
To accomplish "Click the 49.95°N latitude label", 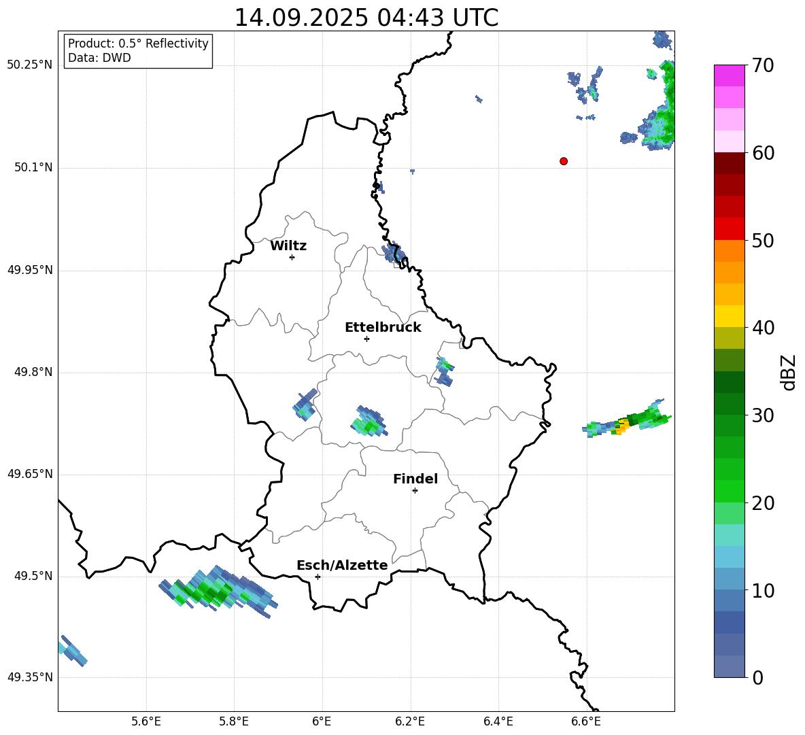I will (29, 270).
